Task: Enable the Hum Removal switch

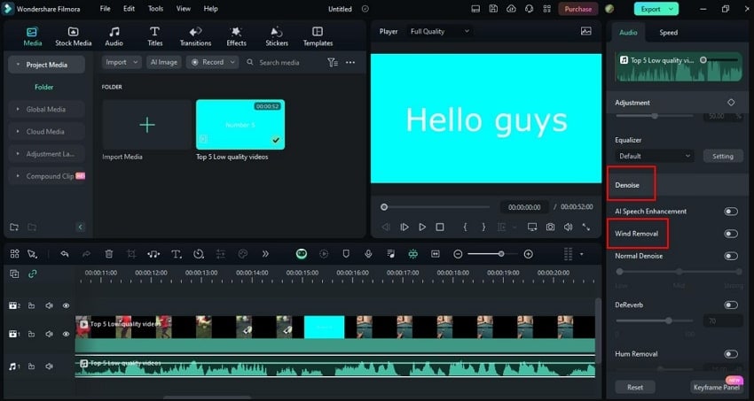Action: tap(730, 354)
